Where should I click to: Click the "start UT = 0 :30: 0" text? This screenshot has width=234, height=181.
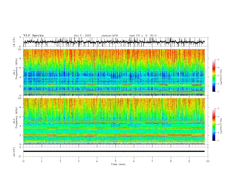[143, 35]
